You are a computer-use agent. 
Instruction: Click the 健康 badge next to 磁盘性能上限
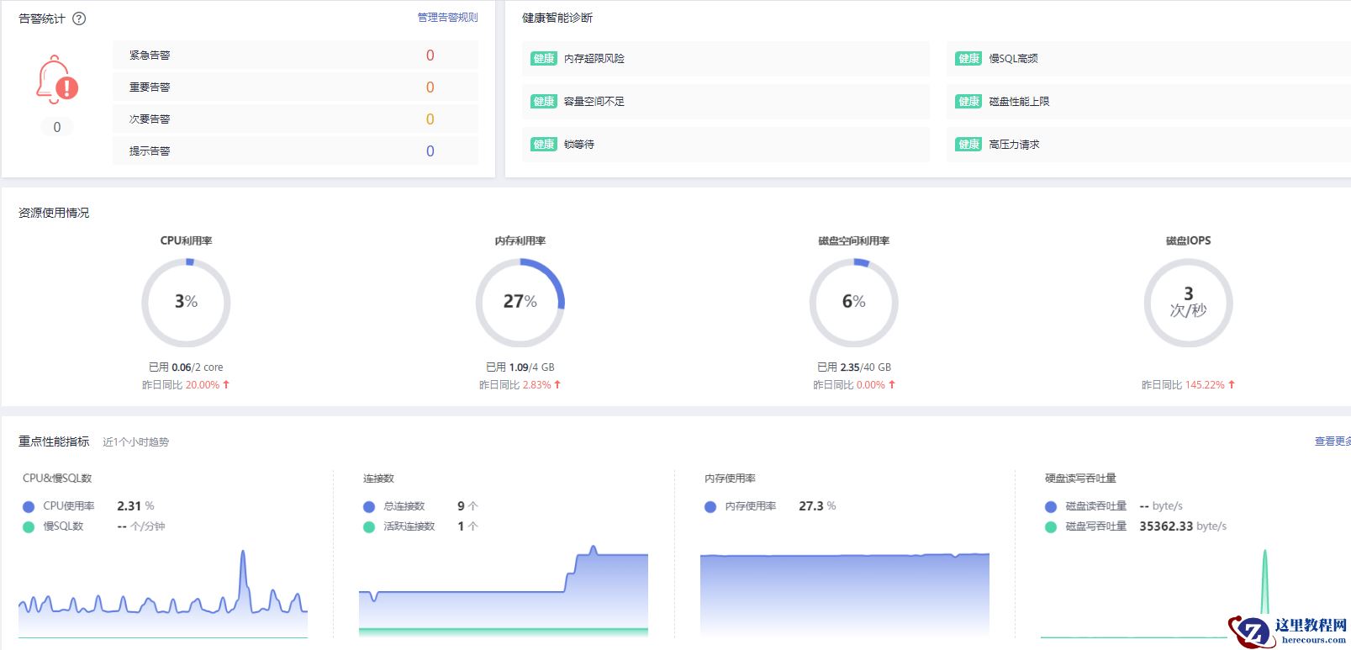(968, 101)
